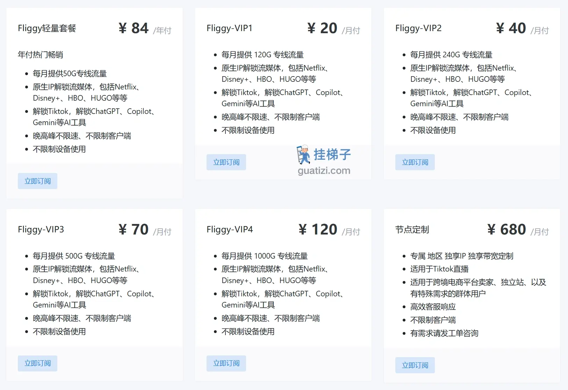Click 解锁Tiktok line in Fliggy-VIP4 card

coord(283,299)
